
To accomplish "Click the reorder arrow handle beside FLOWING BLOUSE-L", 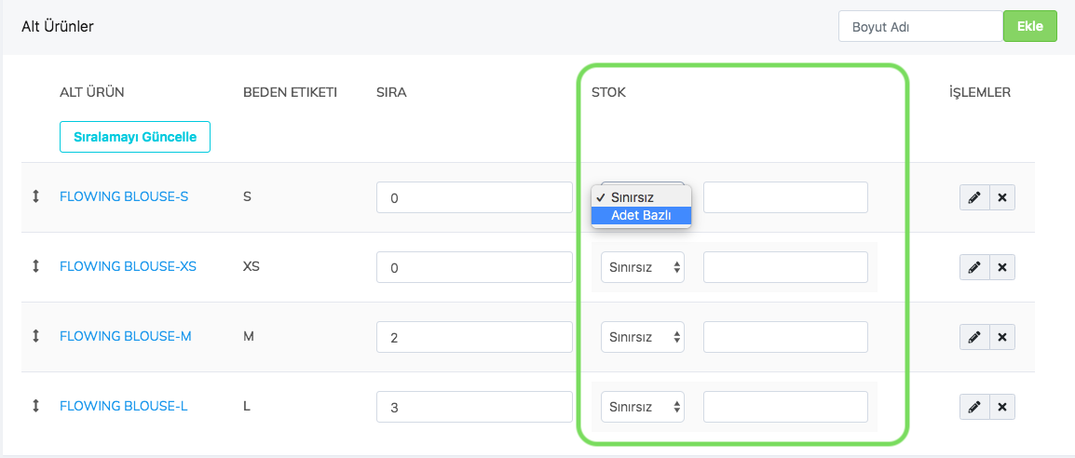I will [35, 406].
